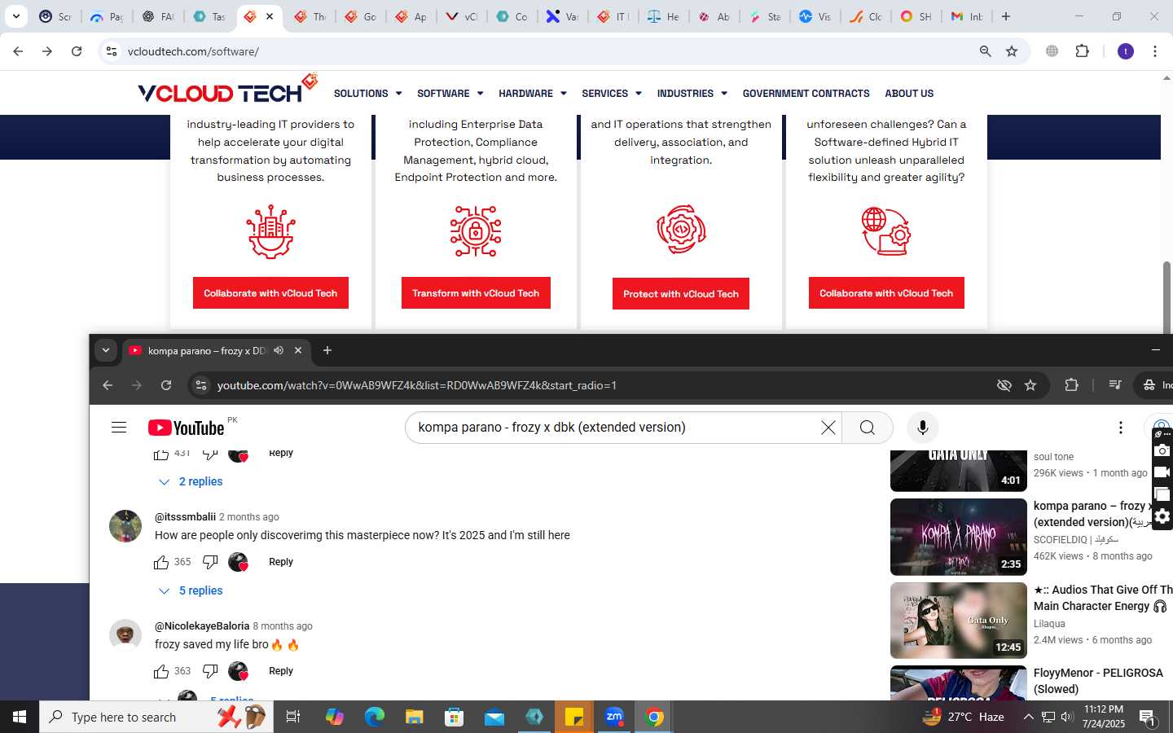
Task: Click video record icon in overlay toolbar
Action: (x=1162, y=472)
